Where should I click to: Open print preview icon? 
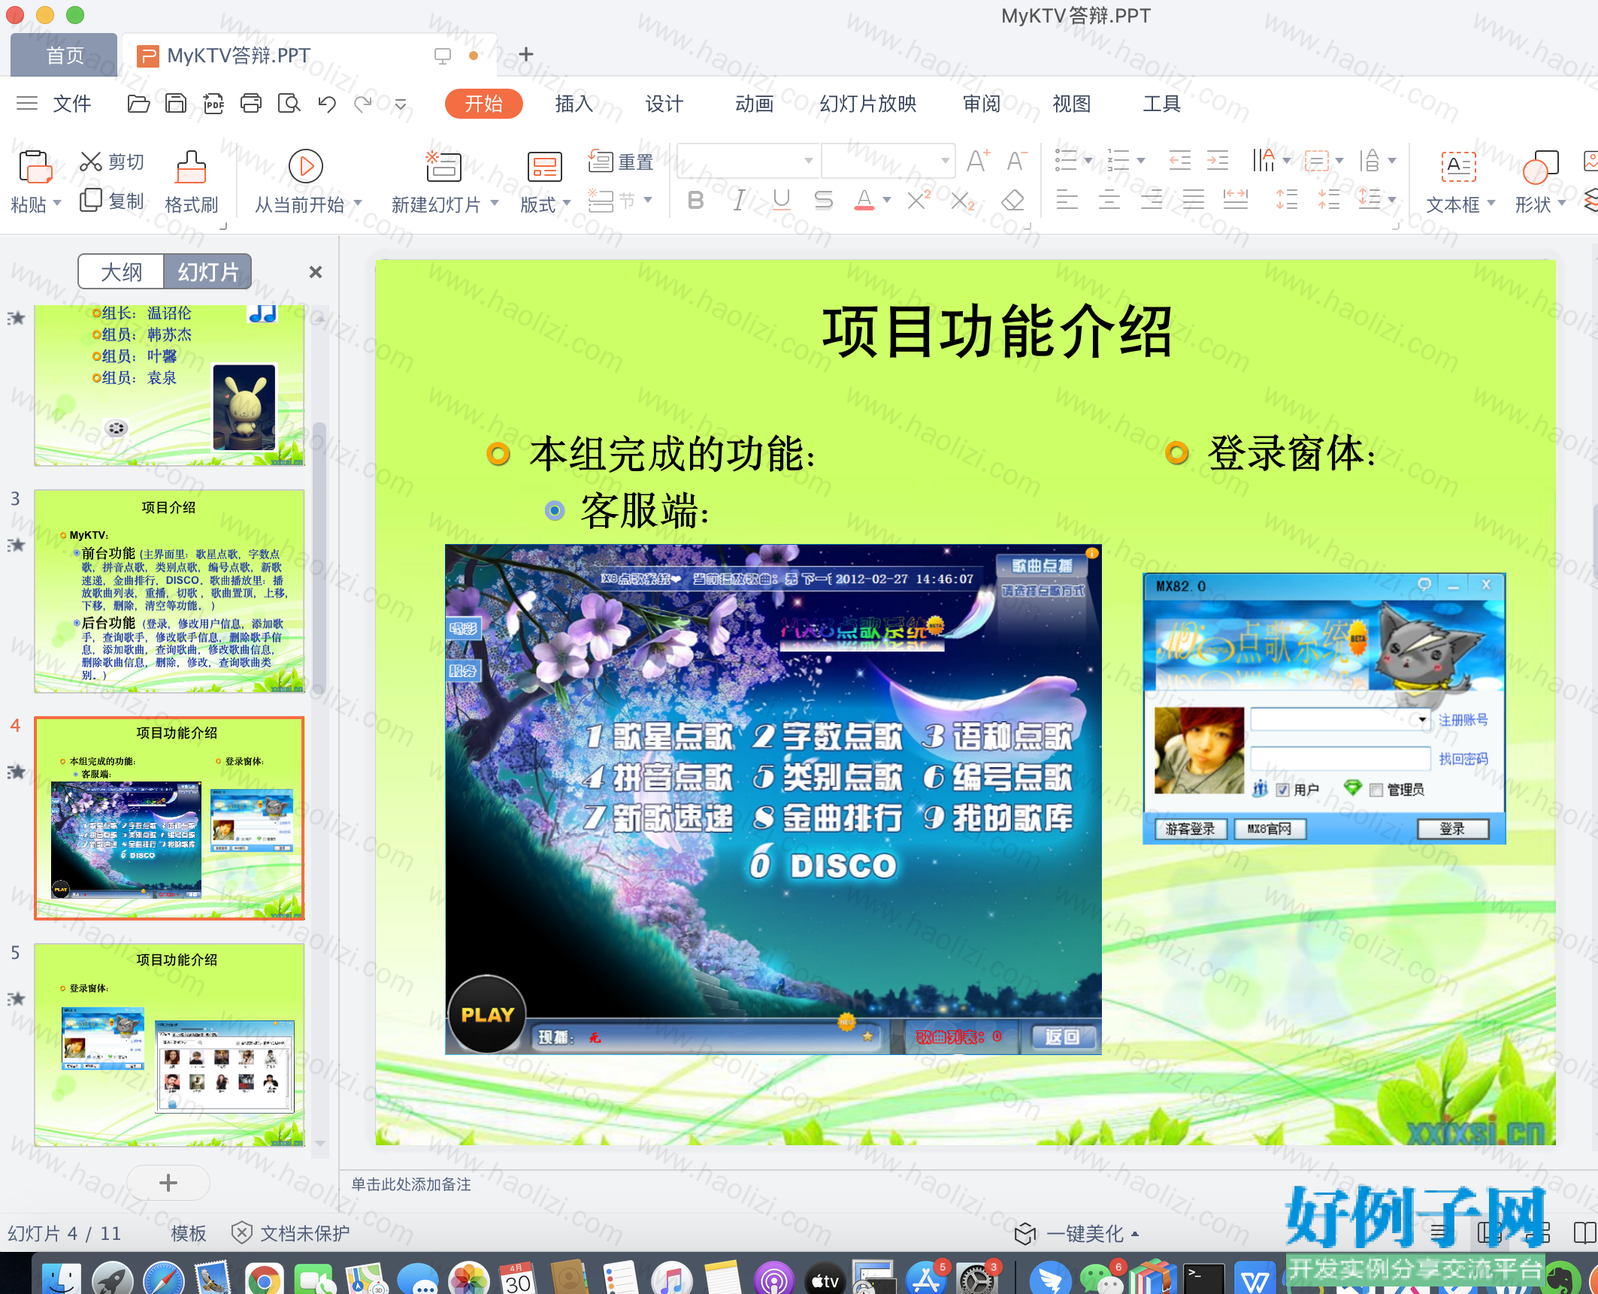point(289,104)
